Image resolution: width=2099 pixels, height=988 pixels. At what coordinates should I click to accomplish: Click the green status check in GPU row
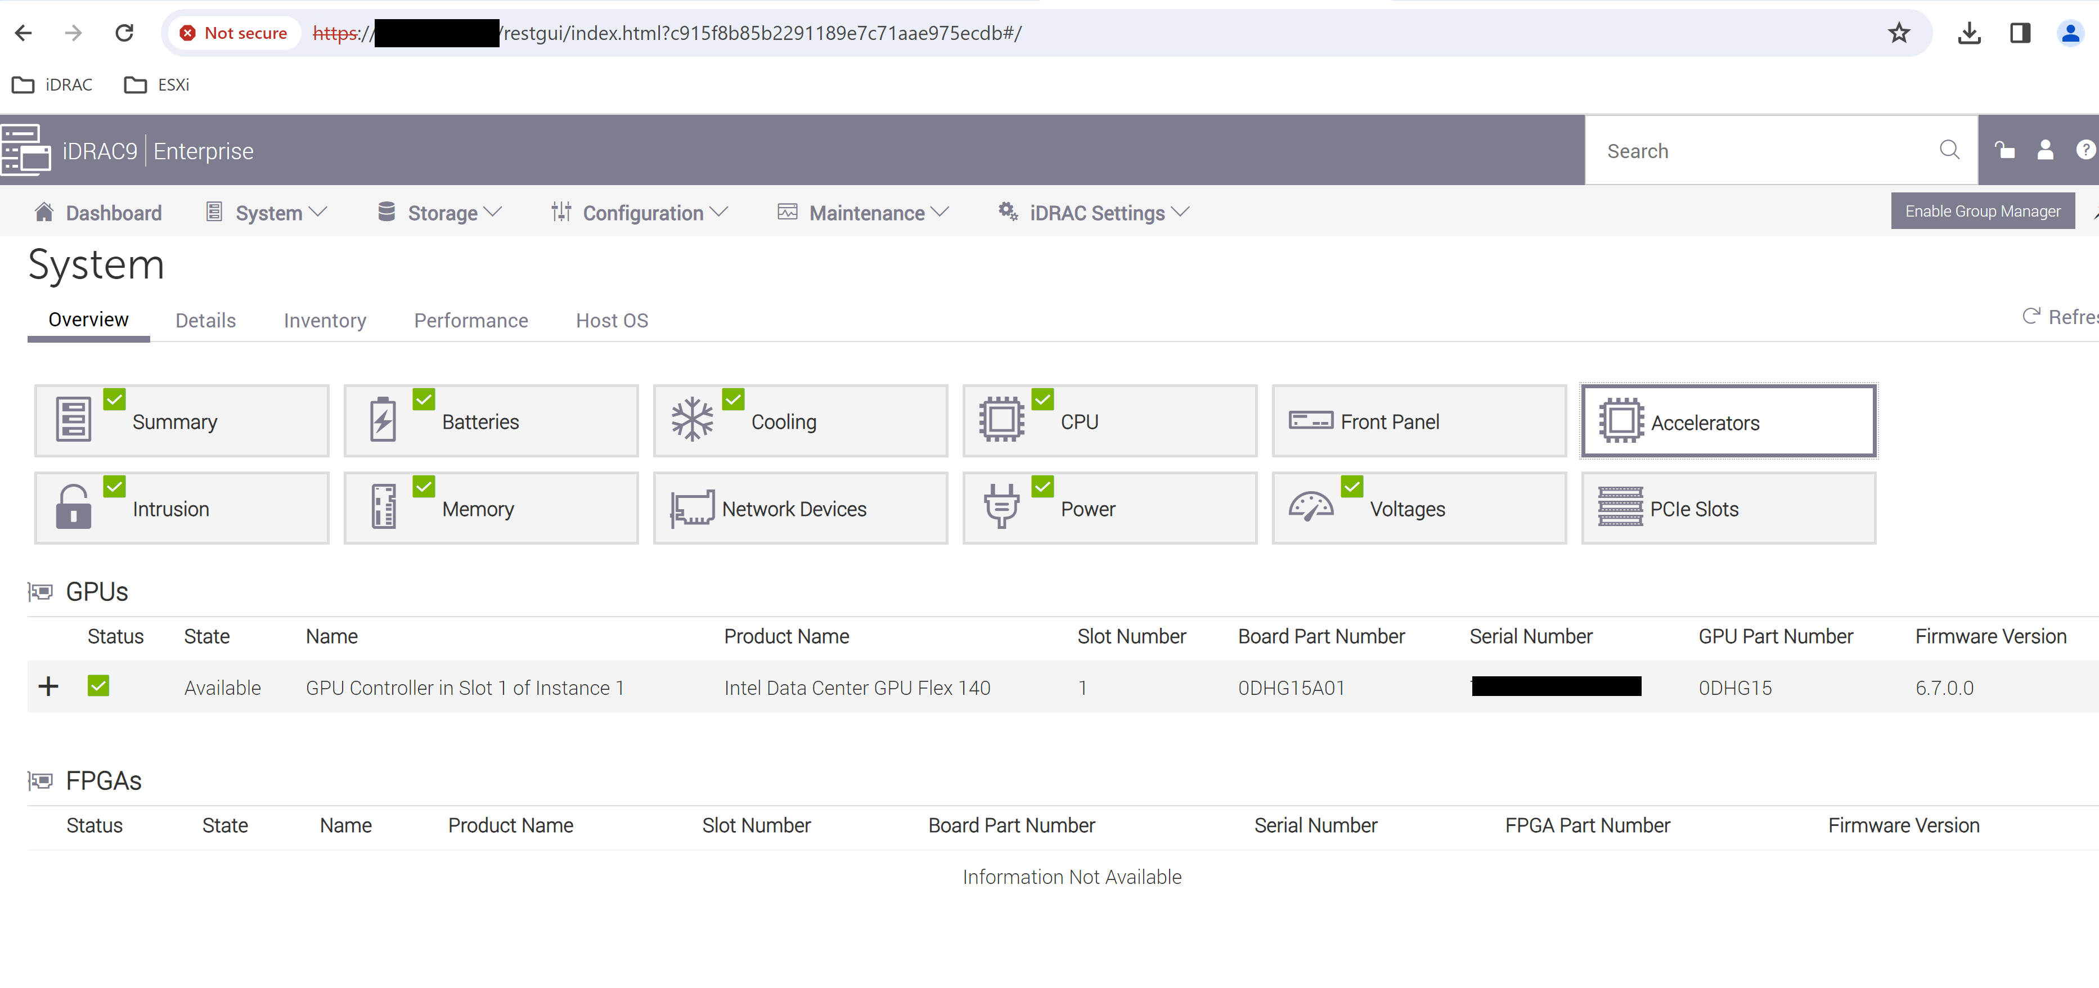[98, 686]
